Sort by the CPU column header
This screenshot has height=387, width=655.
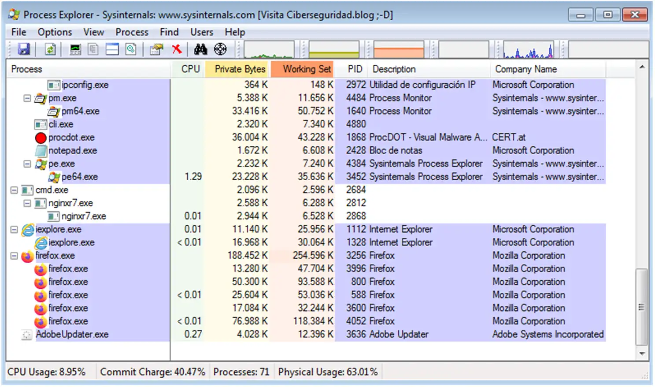(188, 69)
